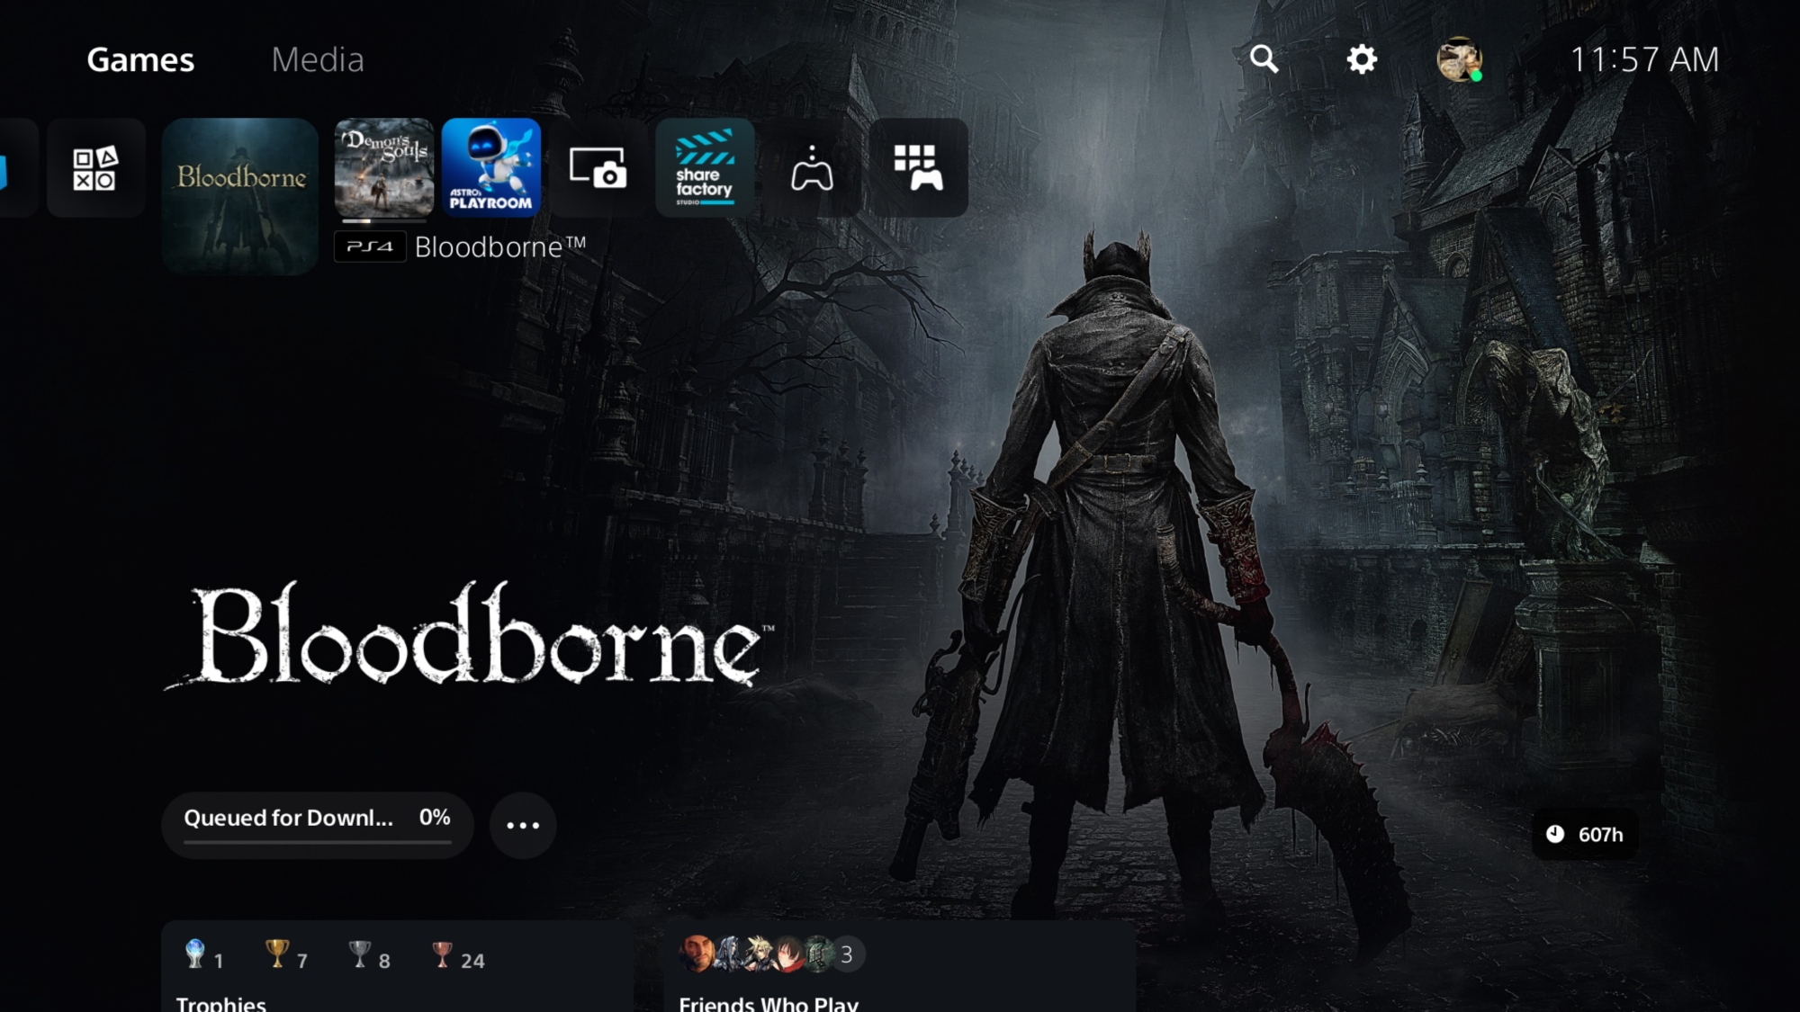Open the Remote Play controller icon
1800x1012 pixels.
click(x=812, y=167)
